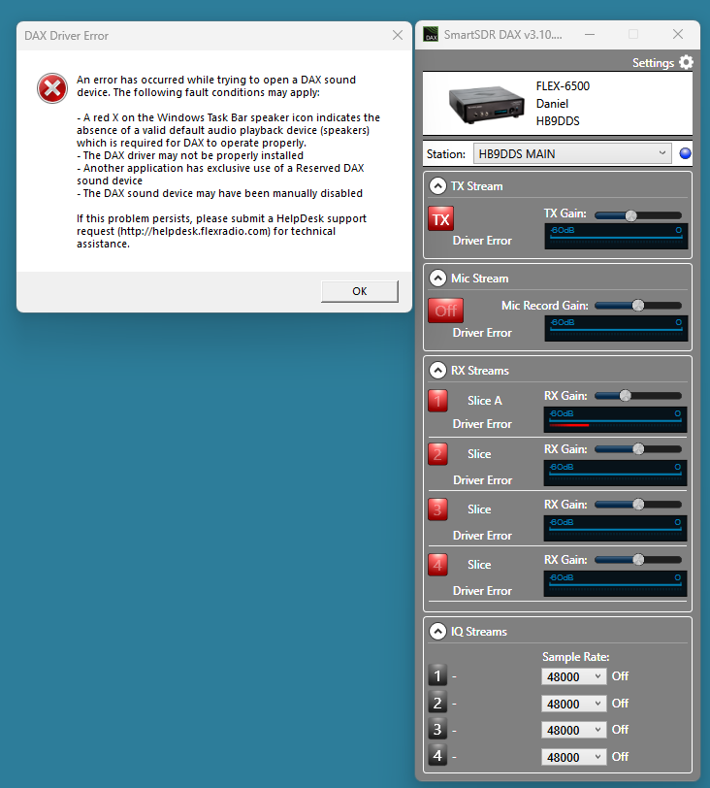
Task: Click the RX stream 3 level meter
Action: pos(615,529)
